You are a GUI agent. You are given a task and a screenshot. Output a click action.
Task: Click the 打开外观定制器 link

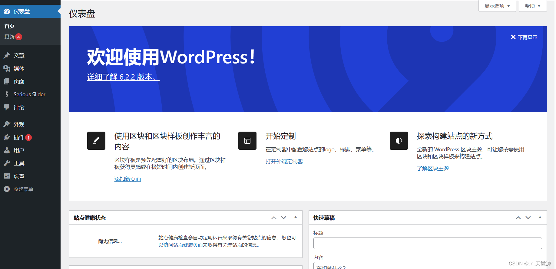(x=284, y=162)
